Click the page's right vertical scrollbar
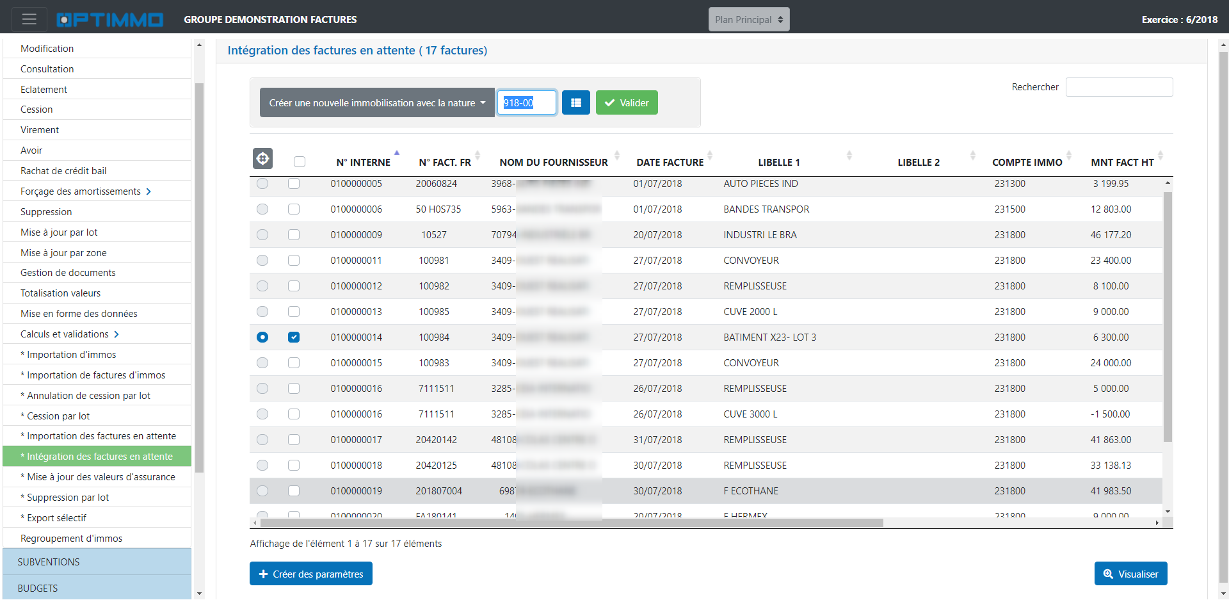The width and height of the screenshot is (1229, 600). click(x=1223, y=317)
